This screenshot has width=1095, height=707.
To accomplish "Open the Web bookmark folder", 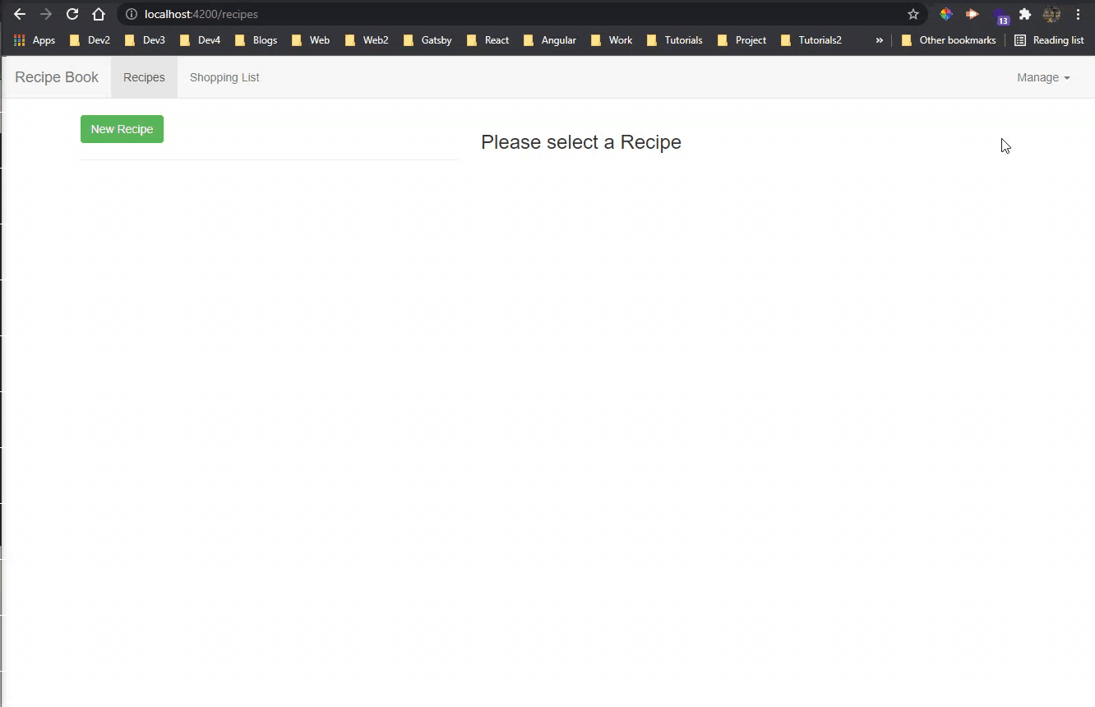I will (x=311, y=39).
